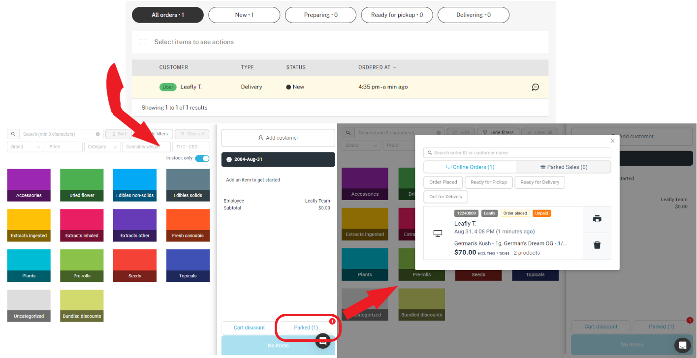Image resolution: width=697 pixels, height=358 pixels.
Task: Select the Online Orders (1) tab
Action: tap(470, 167)
